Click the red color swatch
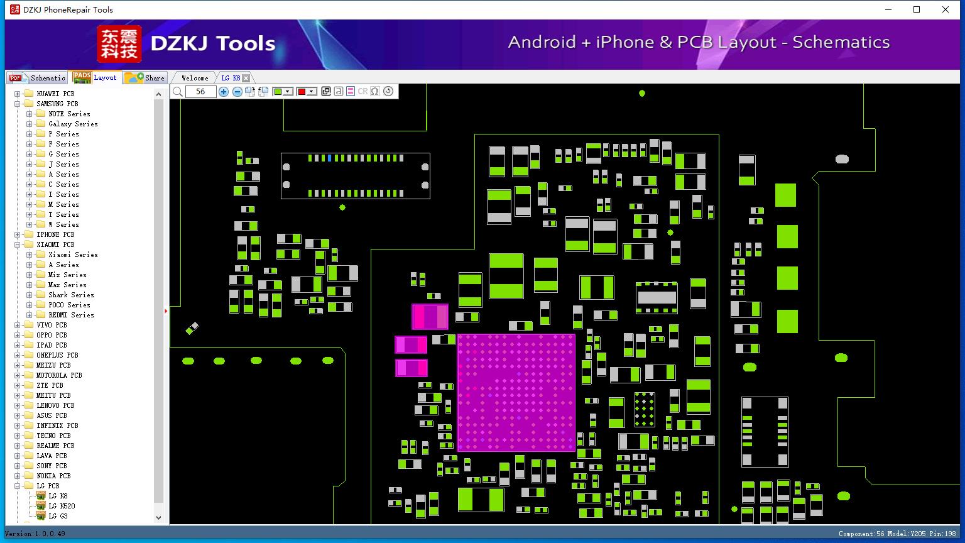Screen dimensions: 965x543 click(x=302, y=92)
